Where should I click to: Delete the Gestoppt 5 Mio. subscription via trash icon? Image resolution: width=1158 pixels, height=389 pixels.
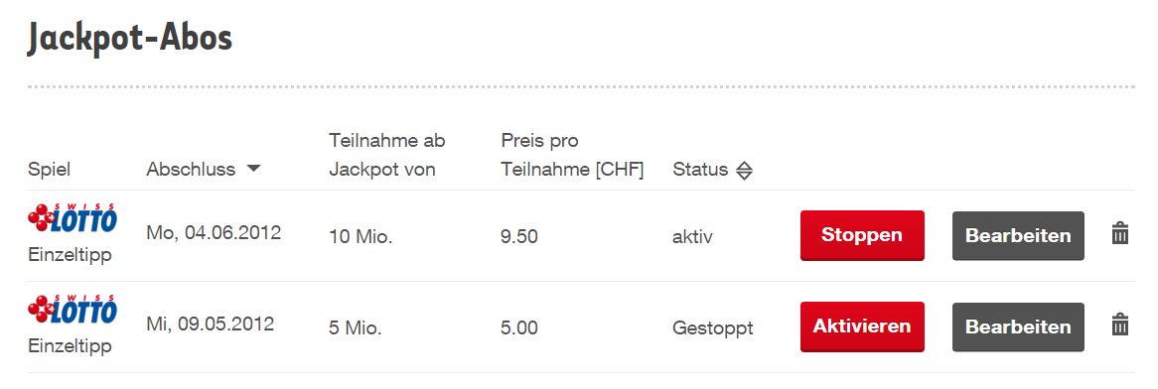[x=1119, y=325]
